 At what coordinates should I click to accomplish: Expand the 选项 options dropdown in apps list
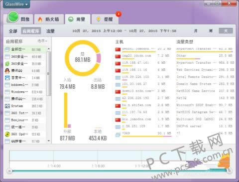(42, 41)
